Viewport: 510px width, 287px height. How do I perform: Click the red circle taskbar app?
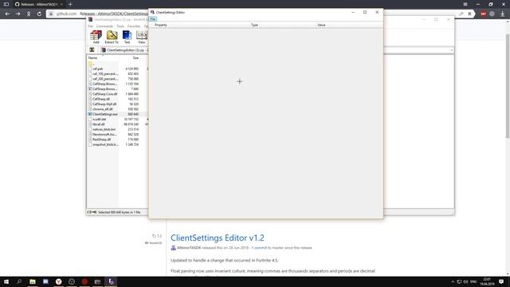84,281
